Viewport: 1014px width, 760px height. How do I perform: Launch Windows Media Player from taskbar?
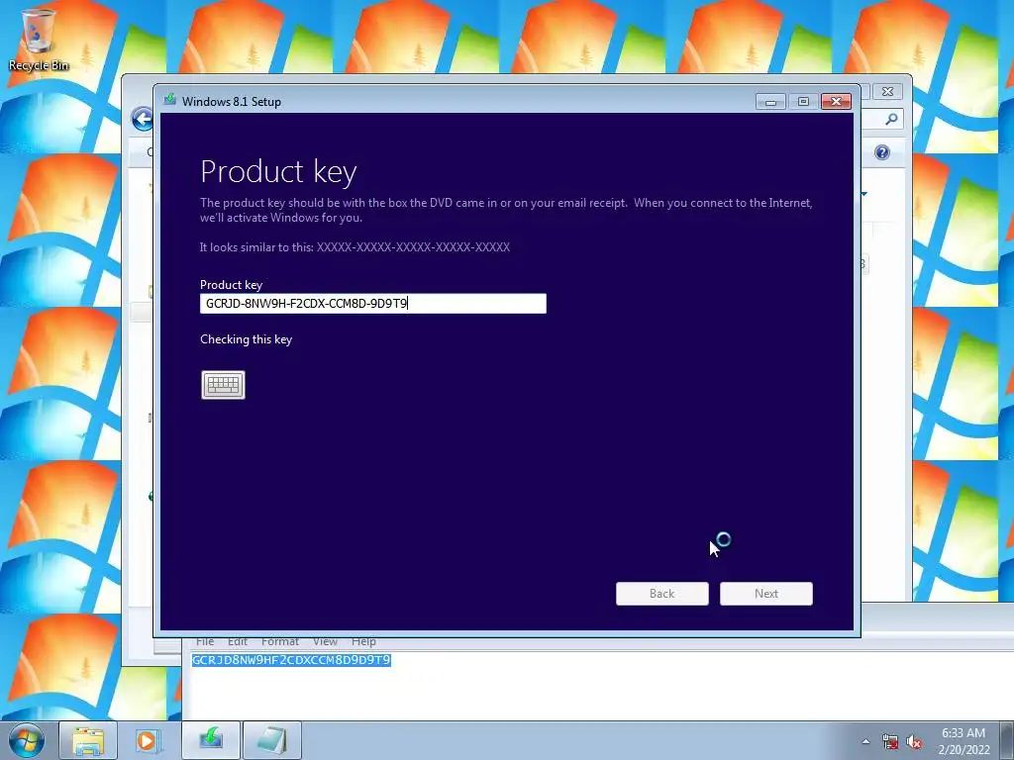[147, 740]
